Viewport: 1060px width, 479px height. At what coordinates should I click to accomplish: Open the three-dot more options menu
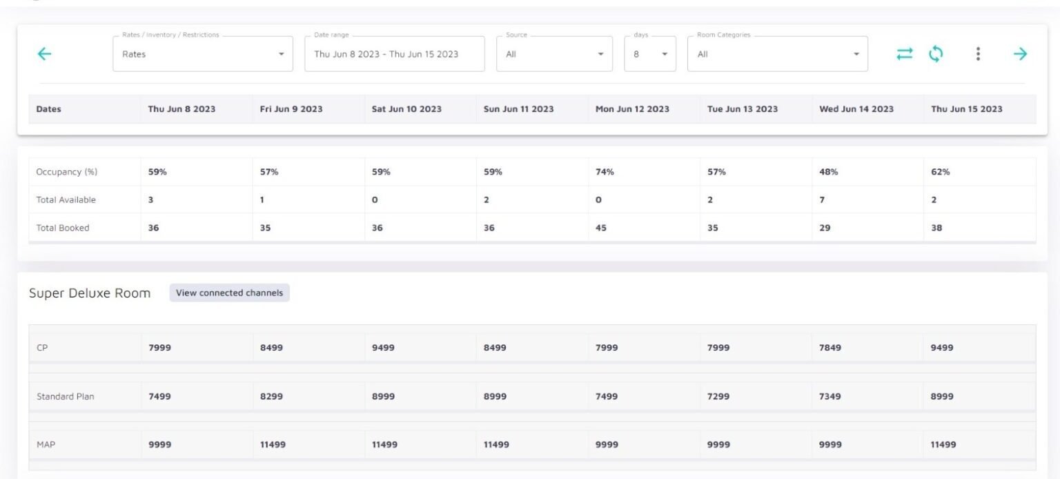click(x=978, y=54)
